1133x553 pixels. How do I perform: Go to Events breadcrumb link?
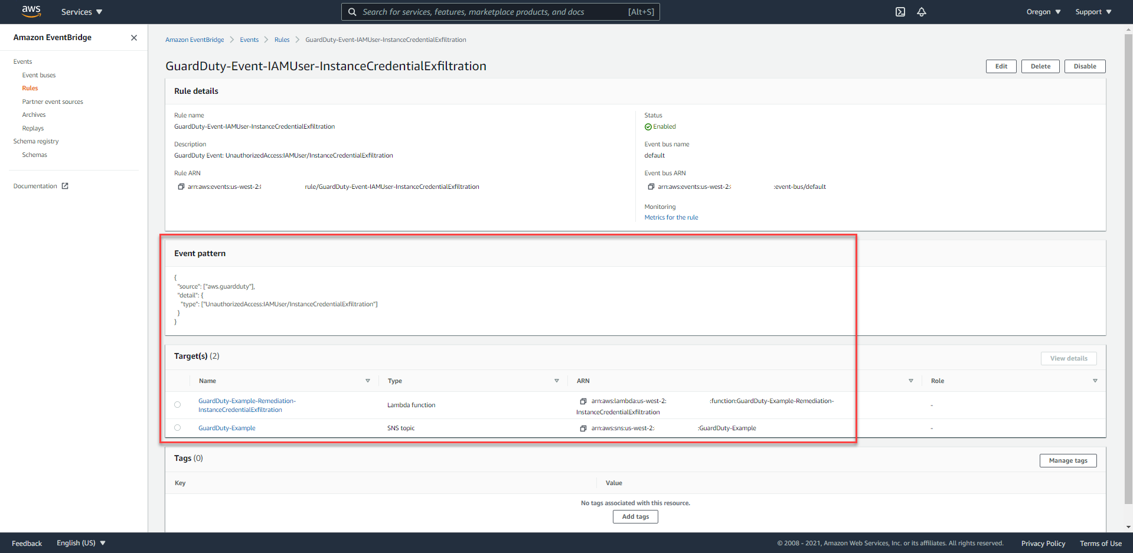pyautogui.click(x=249, y=40)
